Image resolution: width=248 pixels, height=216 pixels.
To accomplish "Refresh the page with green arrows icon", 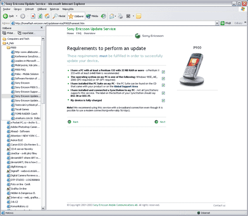I will [x=40, y=16].
